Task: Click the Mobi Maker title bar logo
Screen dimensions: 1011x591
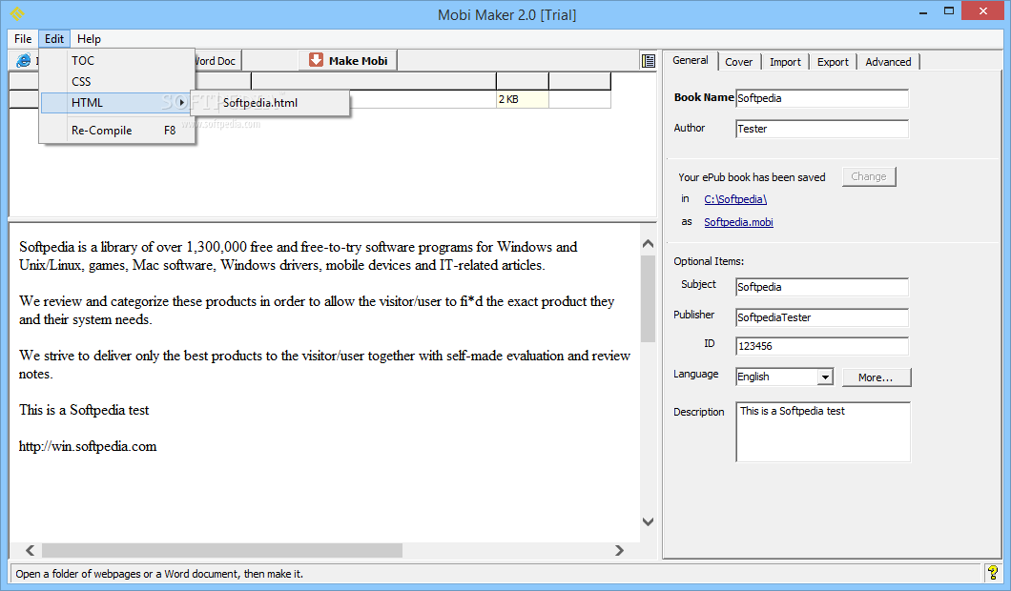Action: [x=17, y=13]
